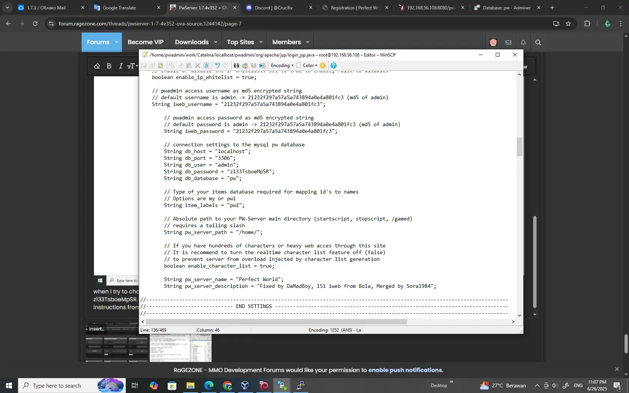
Task: Undo last edit in WinSCP editor
Action: point(217,65)
